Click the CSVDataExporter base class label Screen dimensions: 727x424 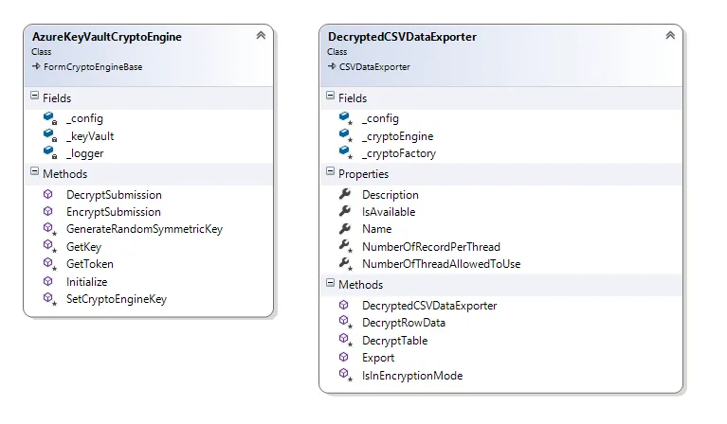pyautogui.click(x=374, y=67)
